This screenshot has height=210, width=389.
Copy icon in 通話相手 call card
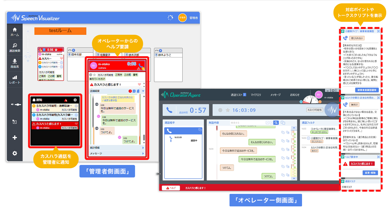coord(200,130)
